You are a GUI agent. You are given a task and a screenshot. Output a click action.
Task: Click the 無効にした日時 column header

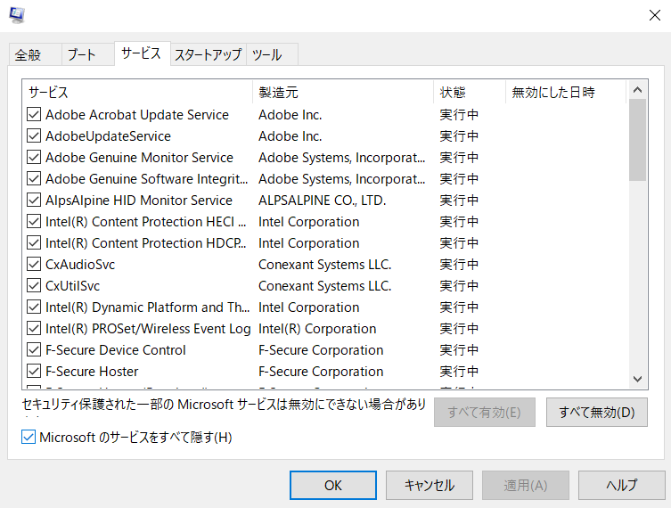[x=566, y=92]
